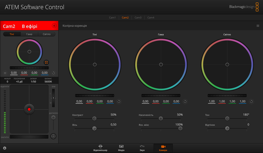Click the Контраст slider handle

pyautogui.click(x=94, y=119)
